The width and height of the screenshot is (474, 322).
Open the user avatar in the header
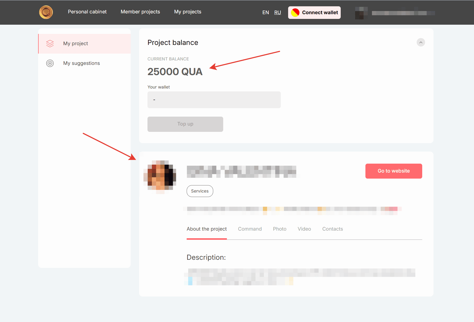pyautogui.click(x=362, y=13)
